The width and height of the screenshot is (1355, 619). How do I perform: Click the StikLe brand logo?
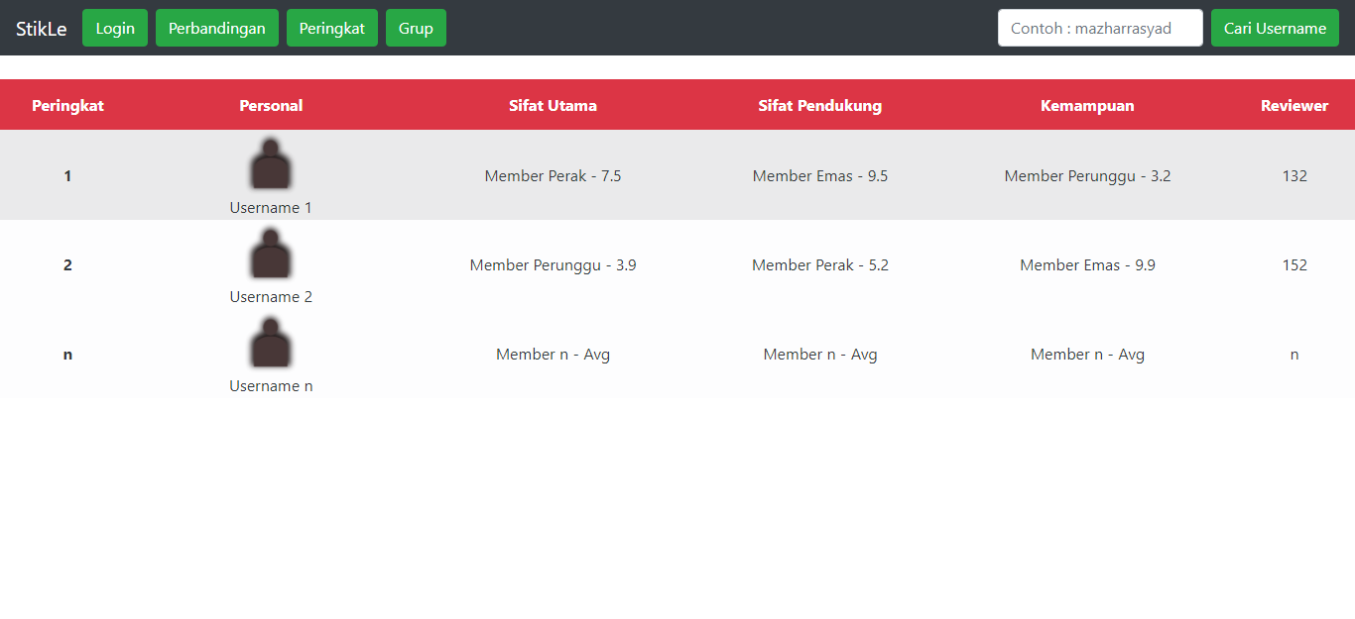pyautogui.click(x=42, y=29)
